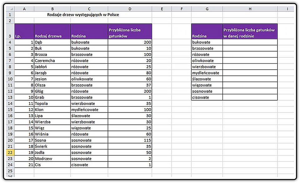300x183 pixels.
Task: Select row 25 header
Action: [x=10, y=171]
